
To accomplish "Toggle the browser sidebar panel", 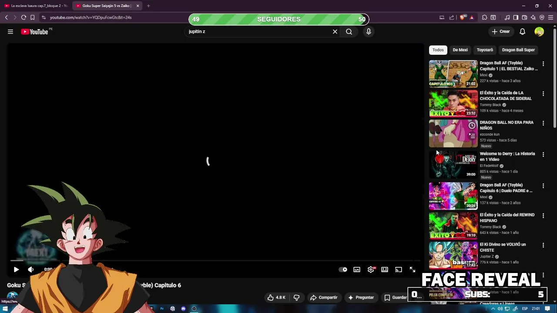I will (516, 17).
